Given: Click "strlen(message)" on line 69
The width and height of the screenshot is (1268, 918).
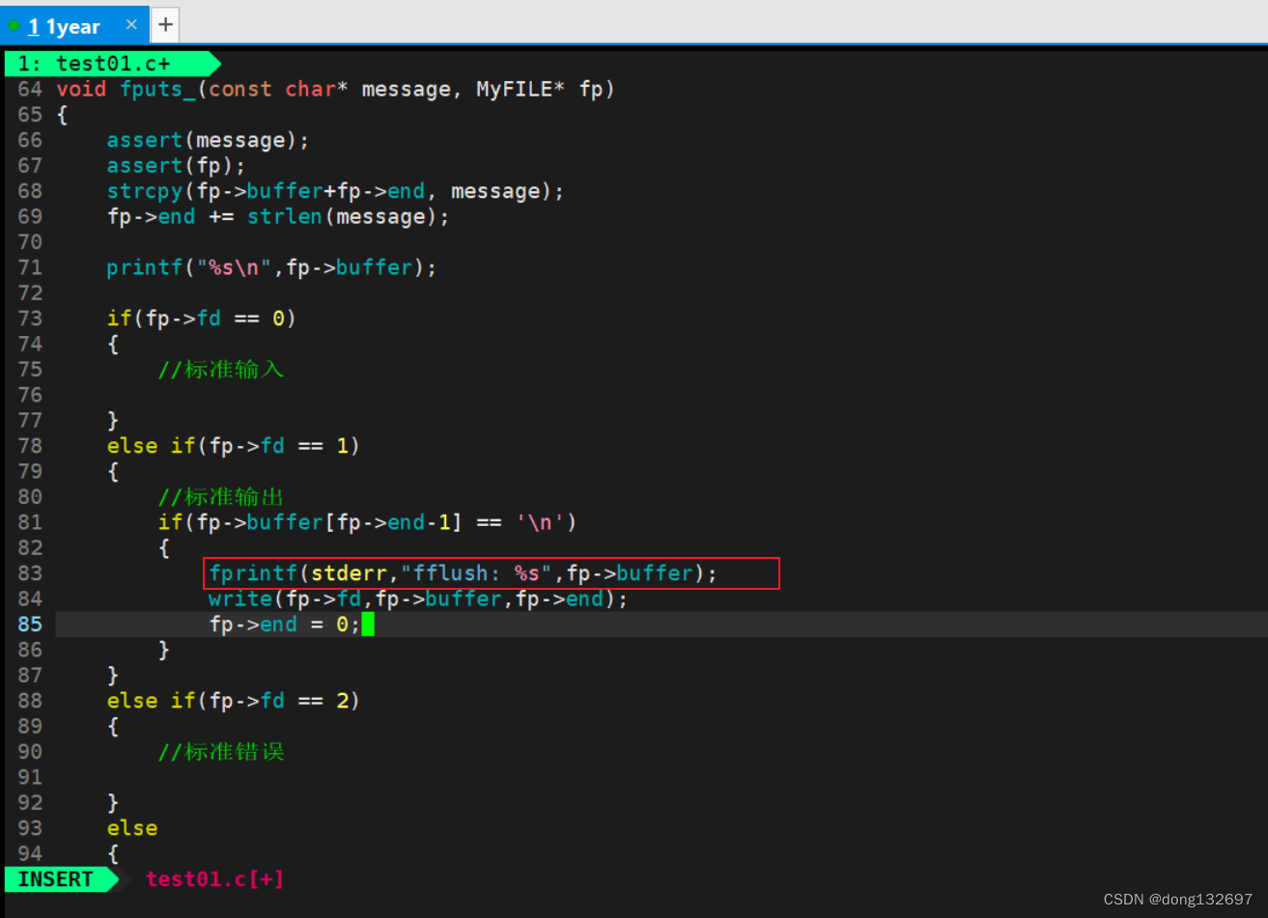Looking at the screenshot, I should (342, 216).
